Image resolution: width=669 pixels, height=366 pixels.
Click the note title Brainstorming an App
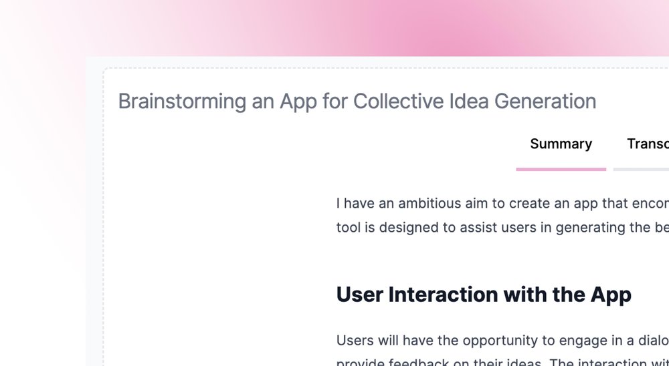pyautogui.click(x=357, y=102)
